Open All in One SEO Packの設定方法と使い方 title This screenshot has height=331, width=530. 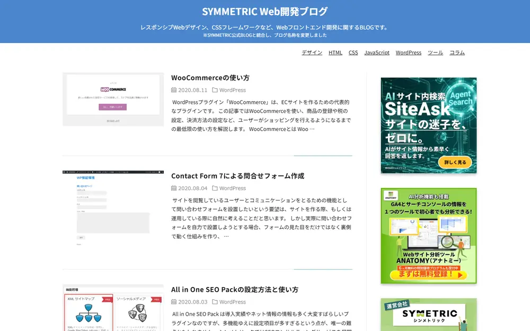(x=235, y=290)
